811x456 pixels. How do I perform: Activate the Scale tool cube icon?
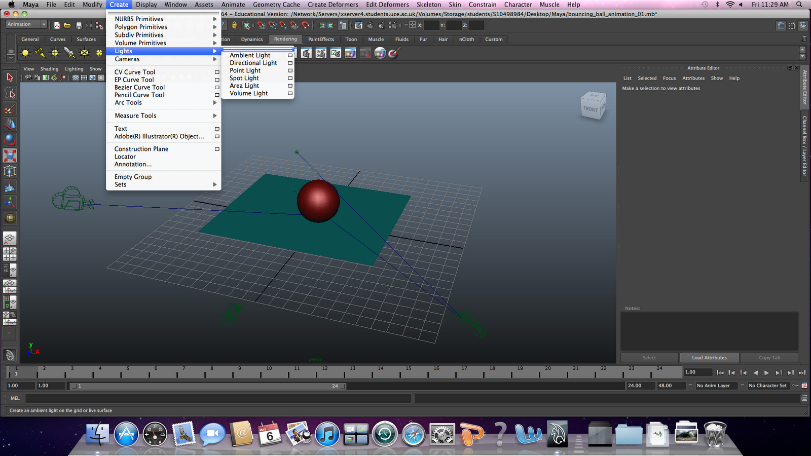pos(10,156)
